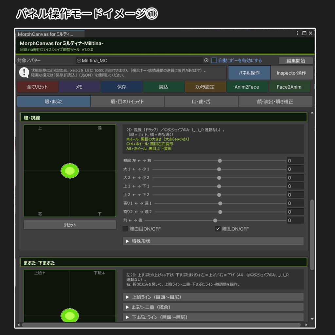Check 自動コピーを有効にする

tap(213, 60)
